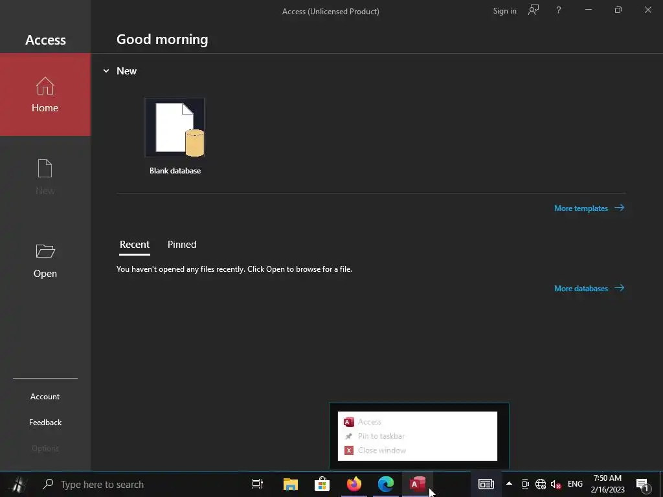663x497 pixels.
Task: Collapse the New section chevron
Action: click(106, 71)
